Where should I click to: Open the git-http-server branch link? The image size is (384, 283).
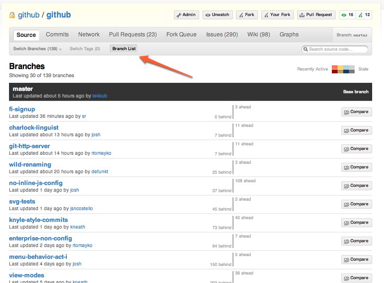29,146
